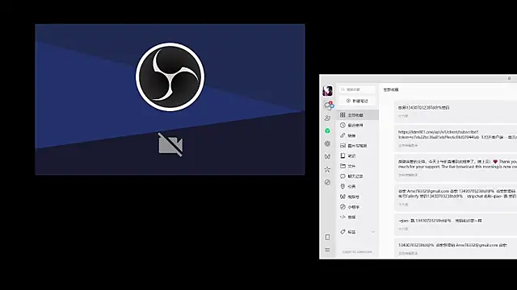Image resolution: width=517 pixels, height=290 pixels.
Task: Expand the Tags chevron in sidebar
Action: click(373, 232)
